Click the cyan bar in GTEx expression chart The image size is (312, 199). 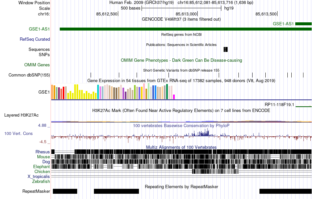[x=98, y=92]
